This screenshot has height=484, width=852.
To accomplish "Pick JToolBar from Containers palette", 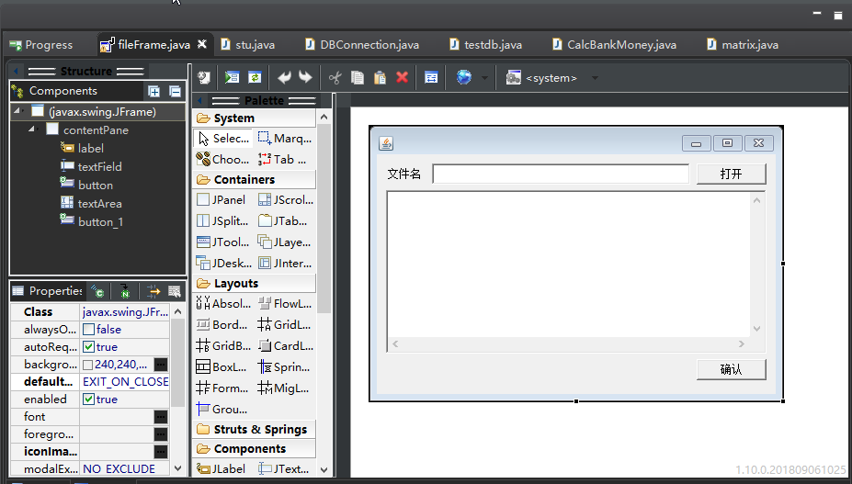I will [x=222, y=242].
